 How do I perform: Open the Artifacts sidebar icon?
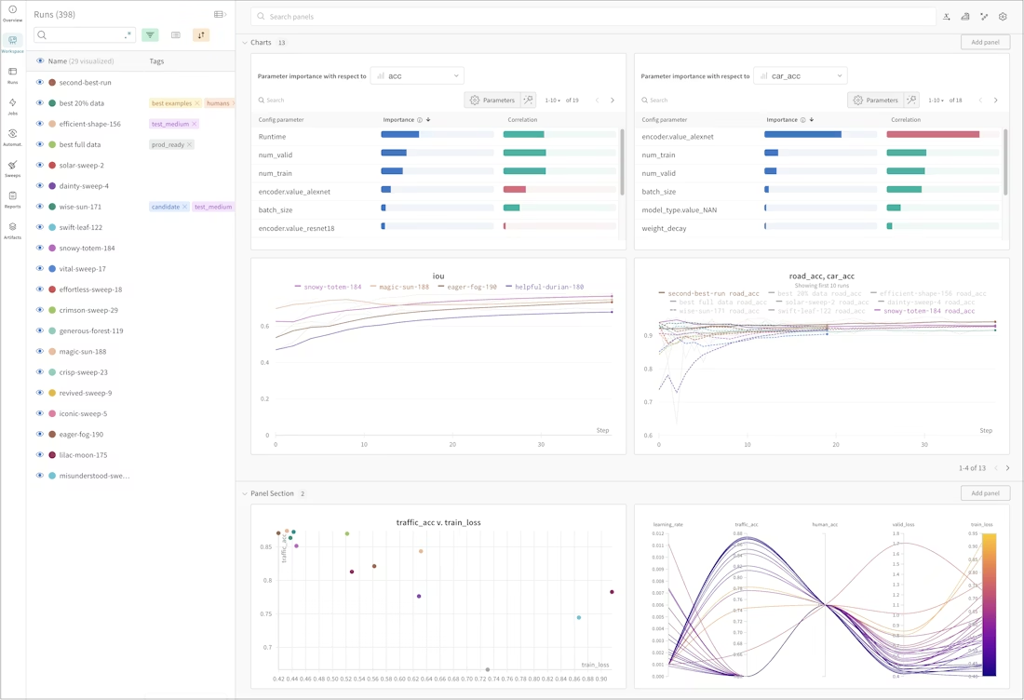coord(12,229)
